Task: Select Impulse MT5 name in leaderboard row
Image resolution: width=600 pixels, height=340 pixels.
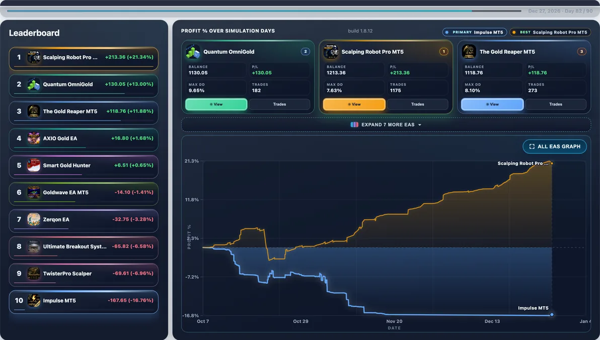Action: pyautogui.click(x=59, y=301)
